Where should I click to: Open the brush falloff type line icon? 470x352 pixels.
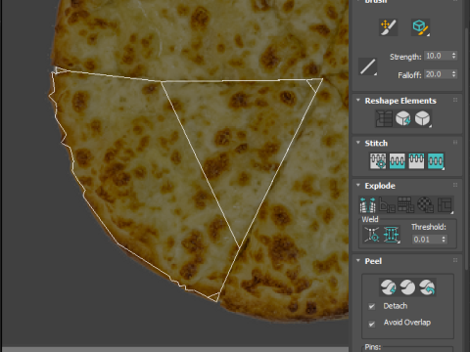368,66
